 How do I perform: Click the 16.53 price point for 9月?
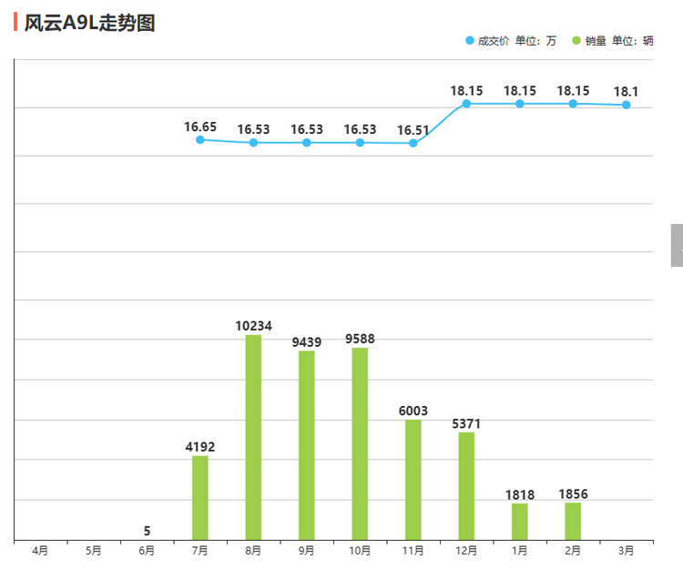307,143
